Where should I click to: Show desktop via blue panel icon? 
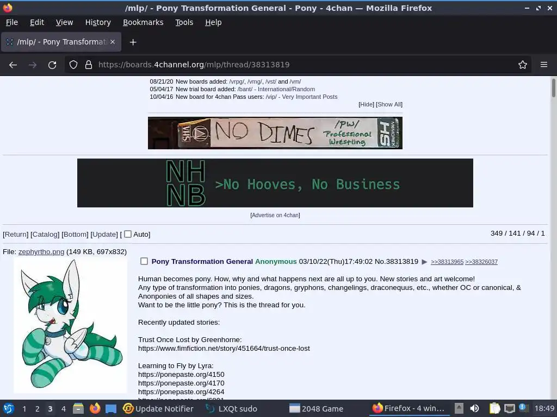[x=111, y=409]
